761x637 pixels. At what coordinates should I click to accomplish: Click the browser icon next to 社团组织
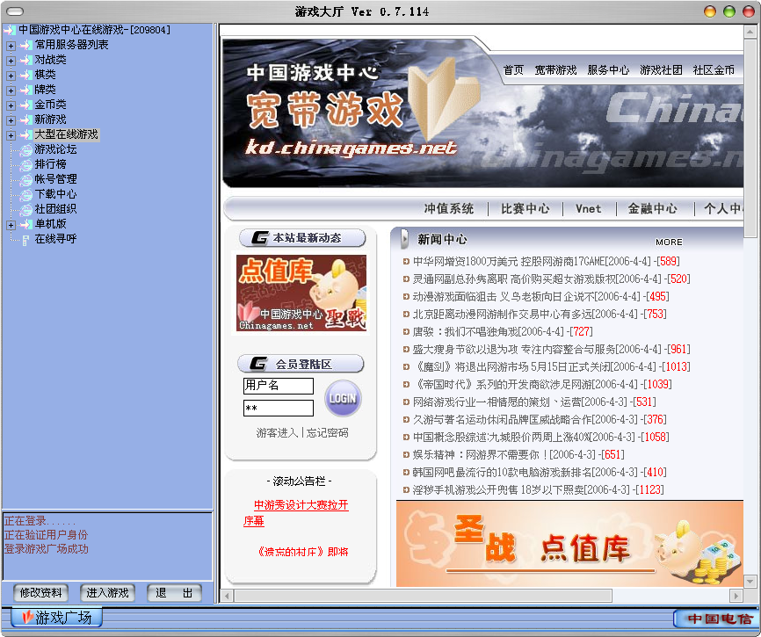tap(25, 210)
